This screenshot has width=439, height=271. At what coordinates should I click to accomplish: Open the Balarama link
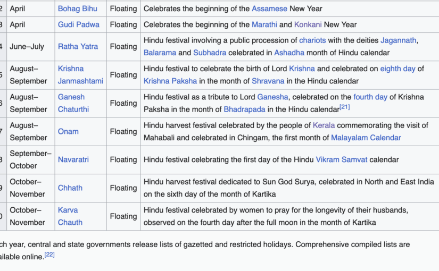(160, 53)
